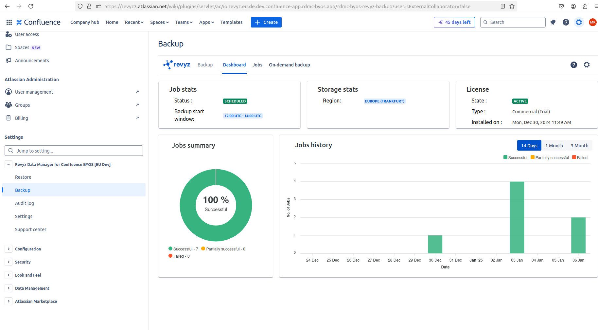Switch to the Dashboard tab
The image size is (598, 330).
pyautogui.click(x=234, y=65)
